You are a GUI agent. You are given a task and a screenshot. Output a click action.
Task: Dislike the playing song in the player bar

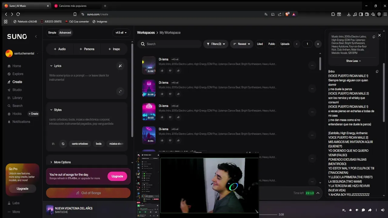pyautogui.click(x=357, y=210)
